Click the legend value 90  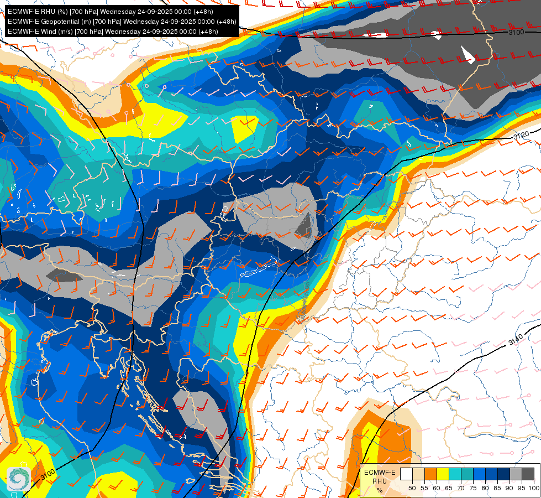click(x=510, y=488)
